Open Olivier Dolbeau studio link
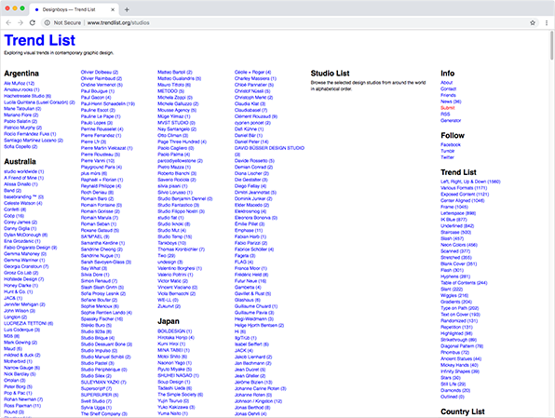The height and width of the screenshot is (418, 555). point(100,72)
